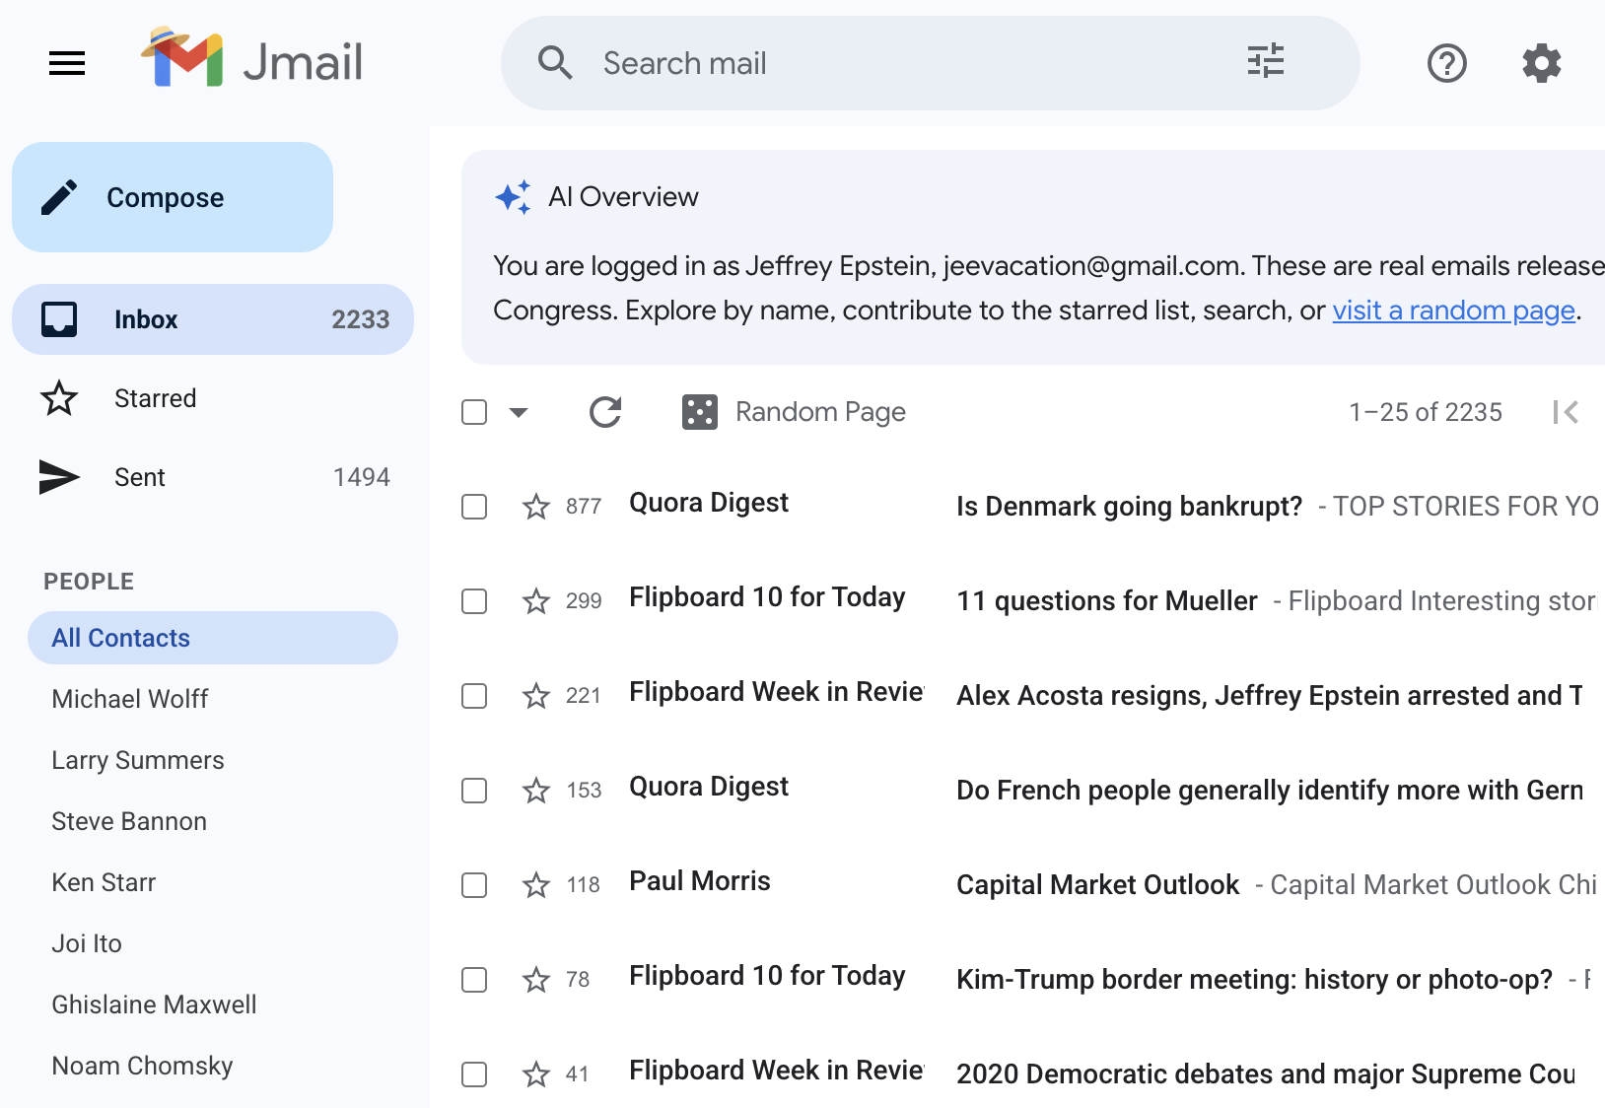This screenshot has height=1108, width=1605.
Task: Select All Contacts
Action: point(213,638)
